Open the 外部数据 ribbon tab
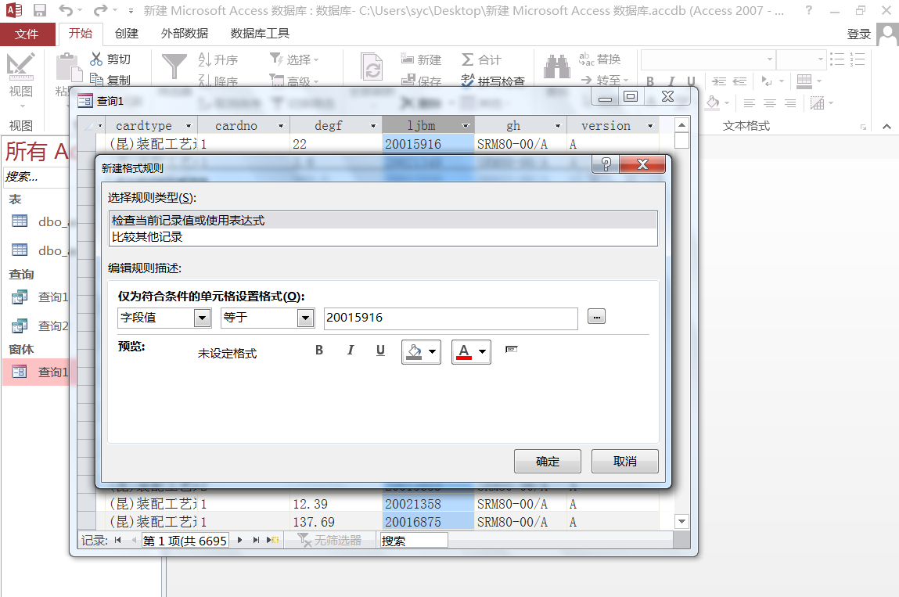The height and width of the screenshot is (597, 899). [x=185, y=34]
